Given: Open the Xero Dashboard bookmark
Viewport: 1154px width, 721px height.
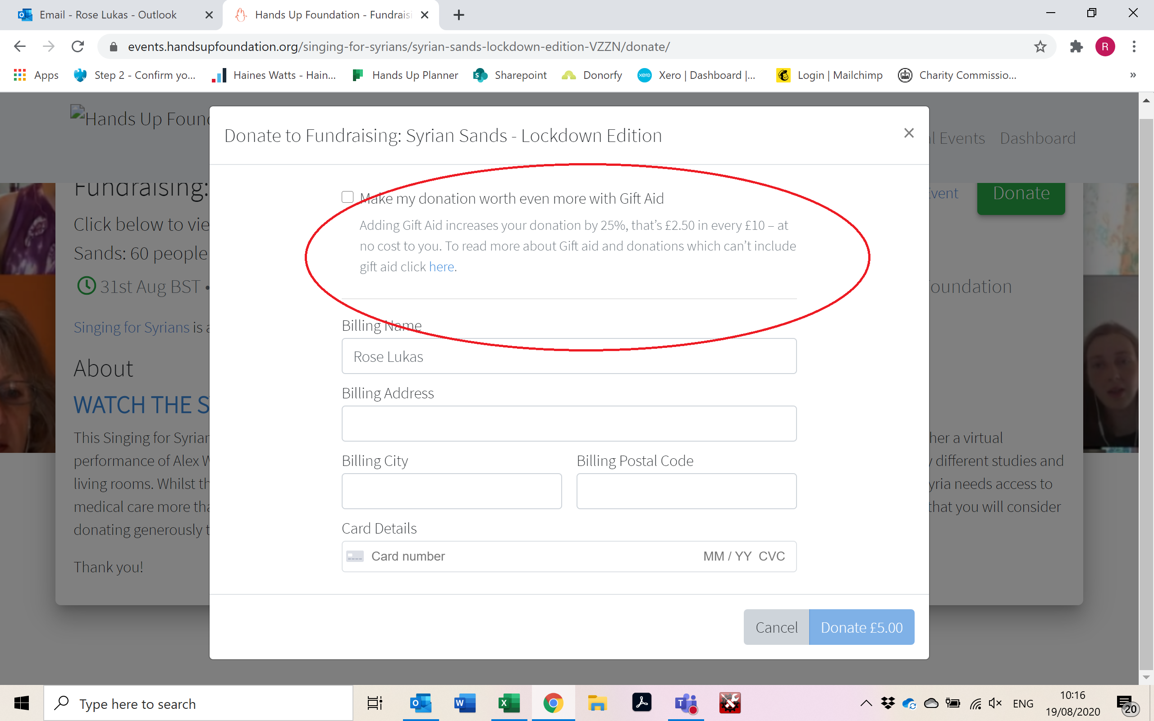Looking at the screenshot, I should [697, 75].
